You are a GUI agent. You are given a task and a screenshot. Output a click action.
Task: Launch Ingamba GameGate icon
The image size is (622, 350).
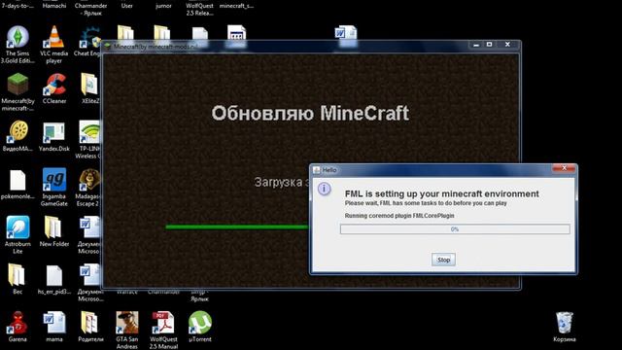point(54,180)
